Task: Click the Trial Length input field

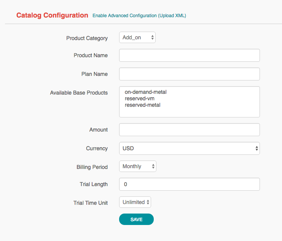Action: point(189,184)
